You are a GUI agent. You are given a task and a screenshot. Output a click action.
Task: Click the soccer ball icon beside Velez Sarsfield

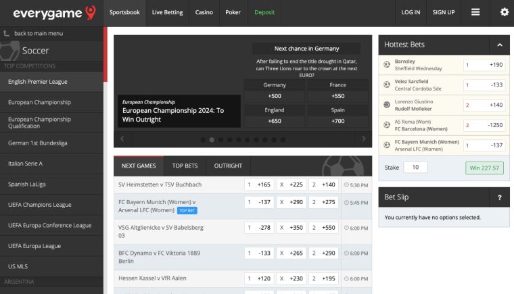coord(387,84)
